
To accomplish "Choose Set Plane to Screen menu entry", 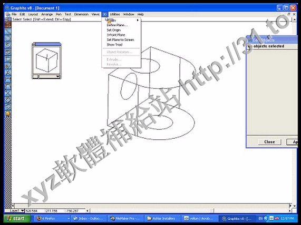I will 122,40.
